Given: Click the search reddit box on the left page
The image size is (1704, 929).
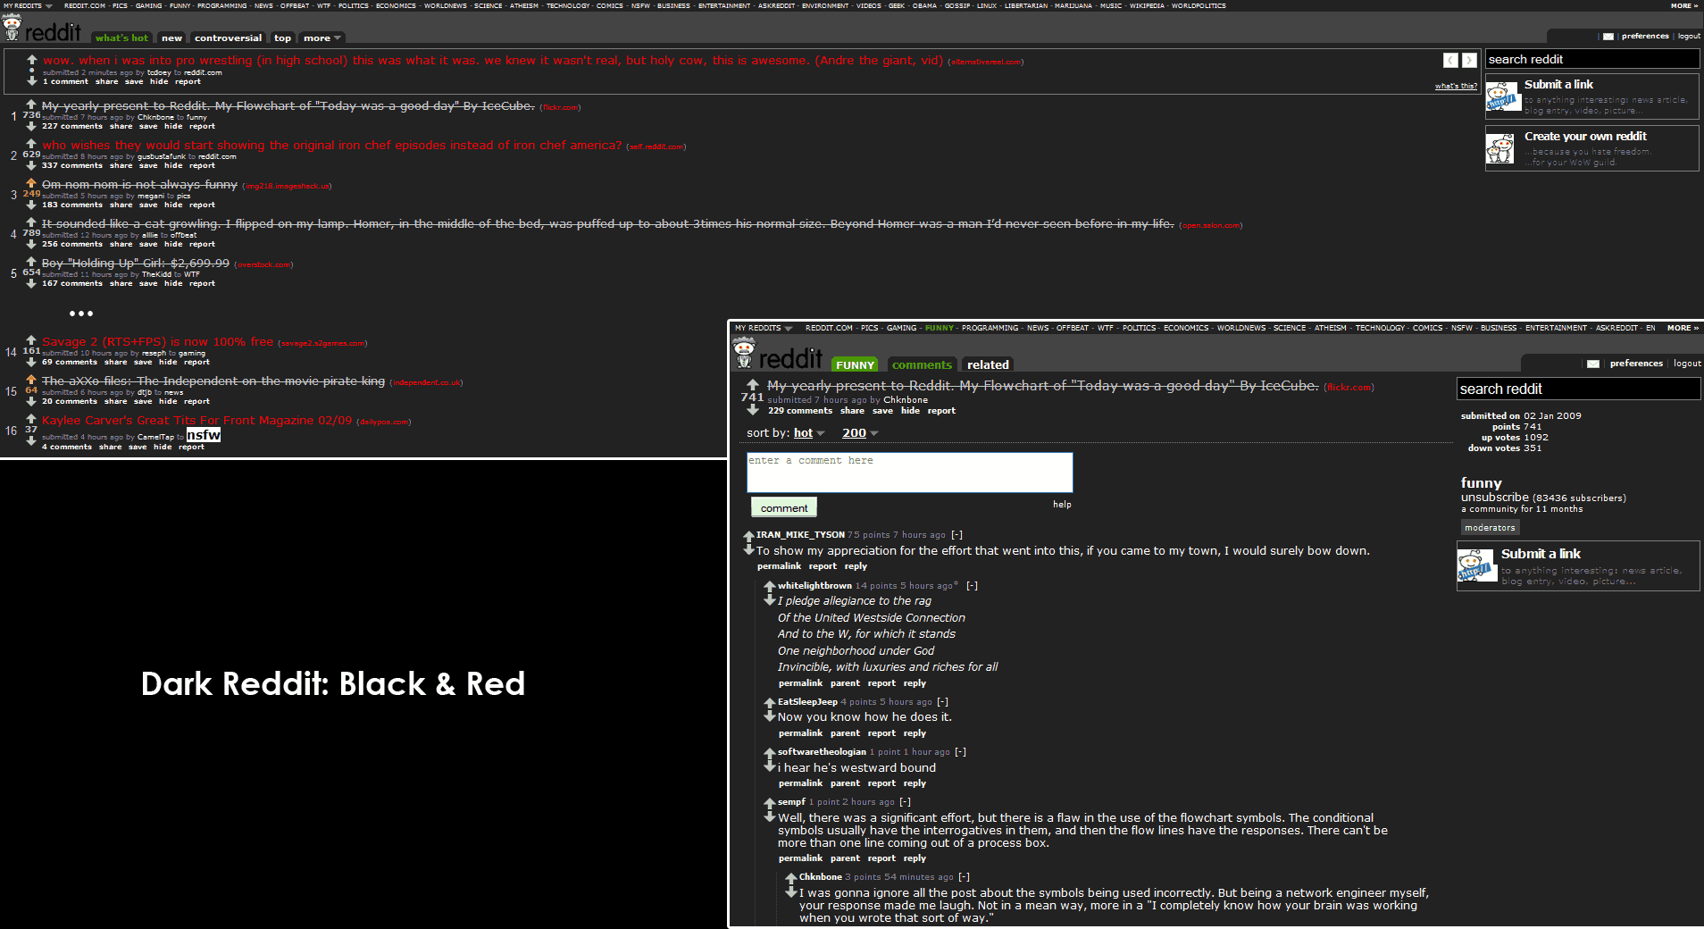Looking at the screenshot, I should [1591, 59].
